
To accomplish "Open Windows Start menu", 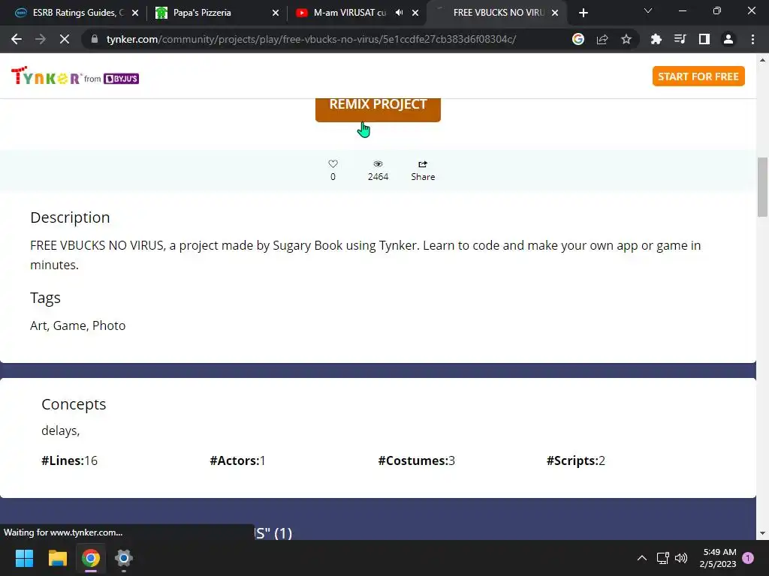I will click(24, 558).
